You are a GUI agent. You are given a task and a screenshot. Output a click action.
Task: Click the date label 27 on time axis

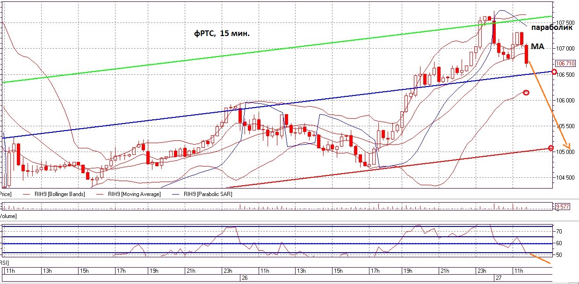[499, 277]
